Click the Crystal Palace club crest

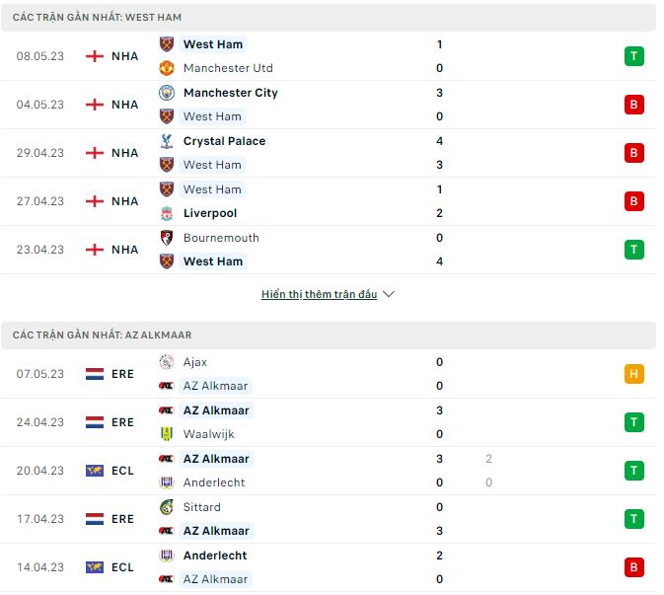click(x=167, y=141)
